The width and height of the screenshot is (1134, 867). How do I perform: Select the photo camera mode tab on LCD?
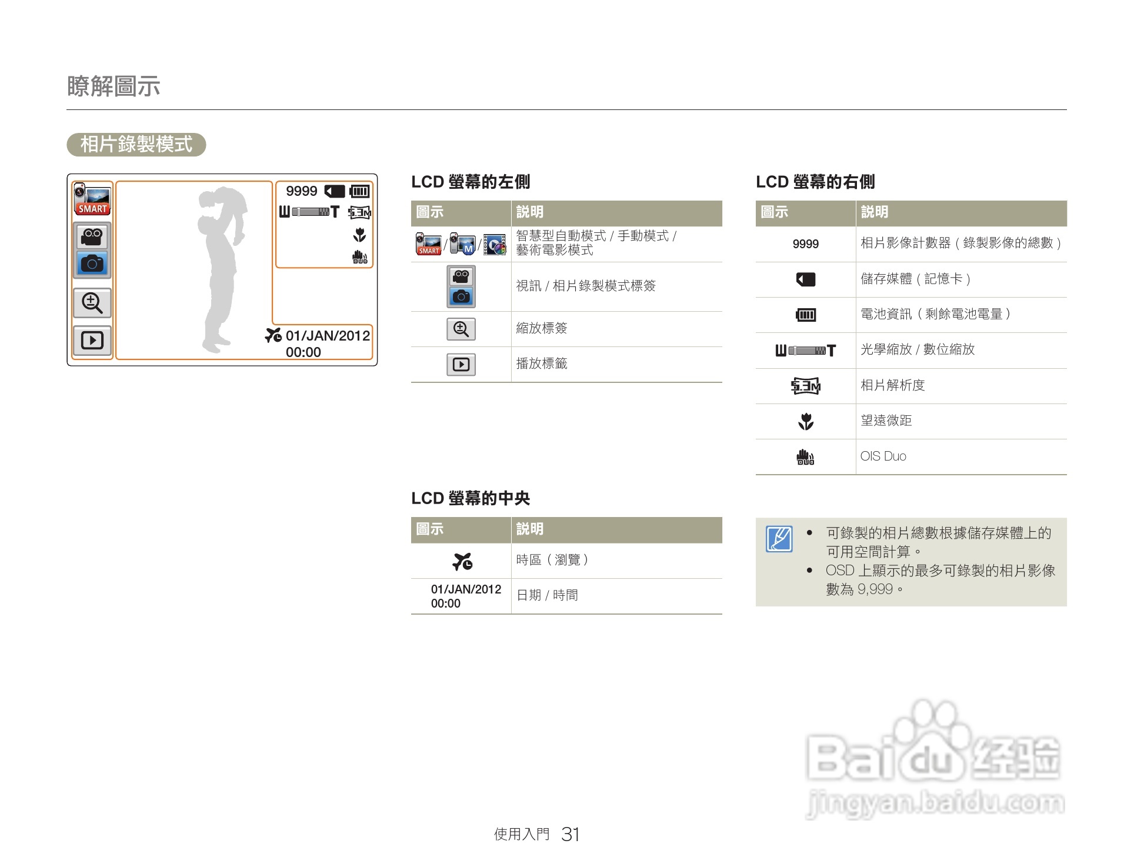[x=92, y=264]
